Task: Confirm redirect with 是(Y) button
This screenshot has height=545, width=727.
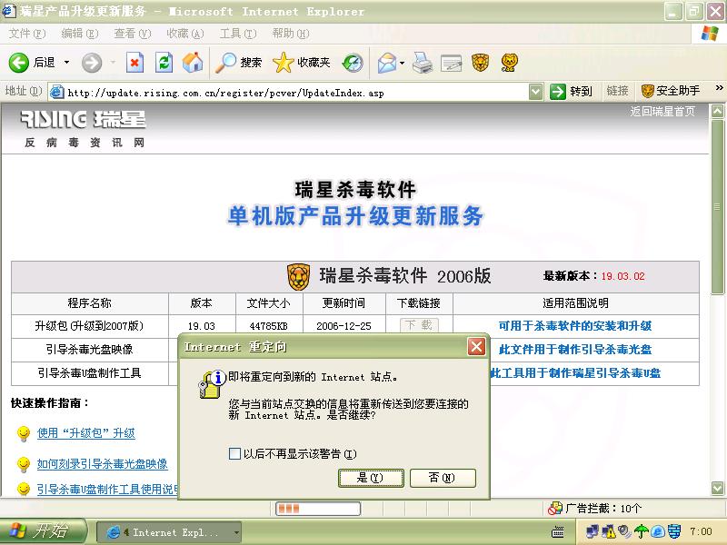Action: pyautogui.click(x=371, y=478)
